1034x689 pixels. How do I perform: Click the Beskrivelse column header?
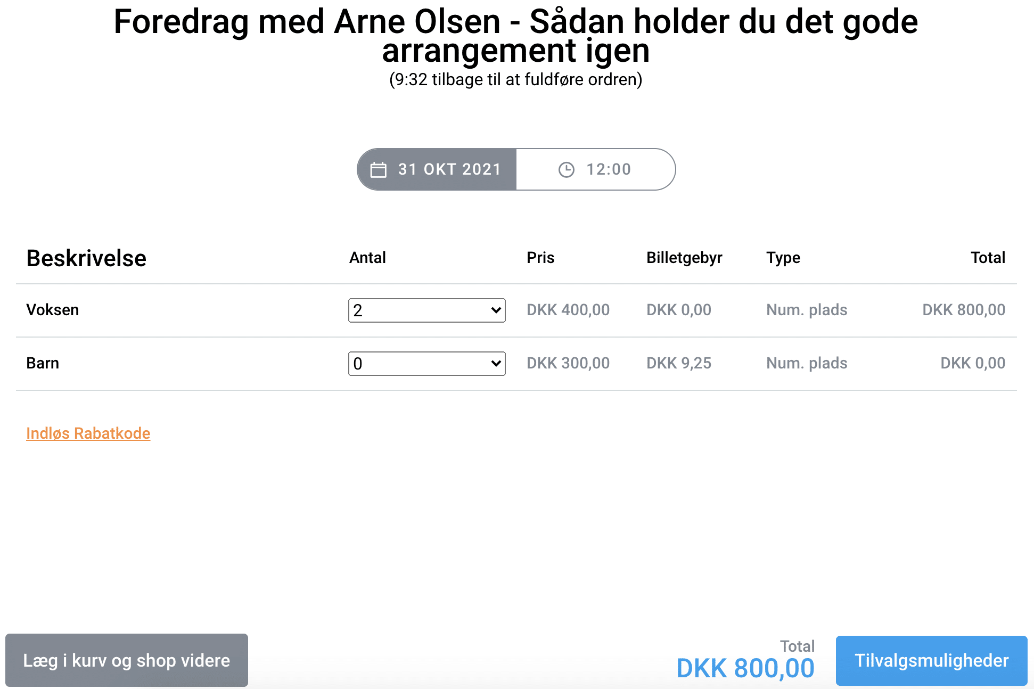[86, 258]
